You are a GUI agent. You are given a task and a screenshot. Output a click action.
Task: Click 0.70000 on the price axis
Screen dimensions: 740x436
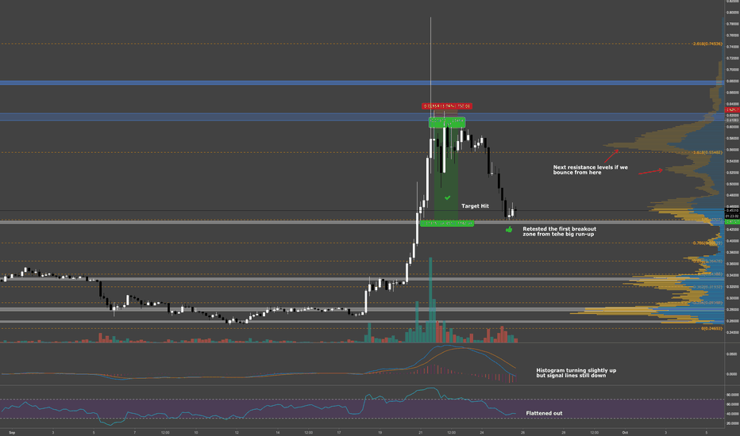tap(732, 70)
